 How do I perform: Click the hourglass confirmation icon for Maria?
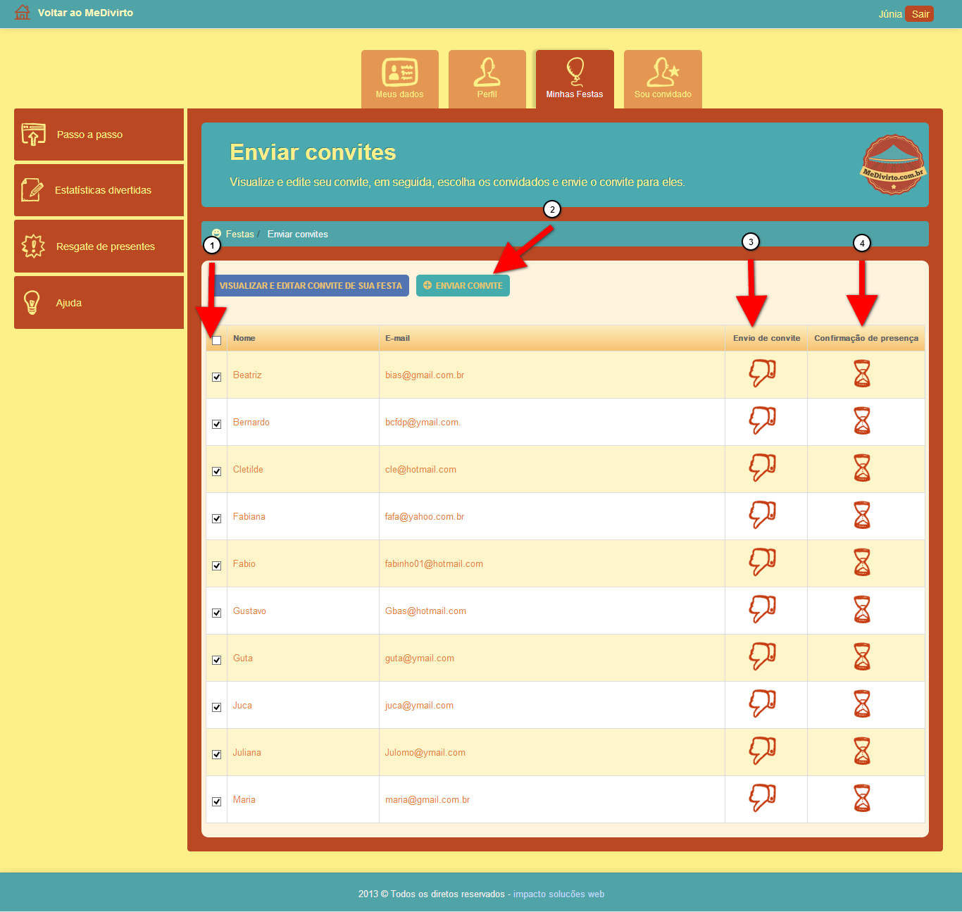[862, 799]
